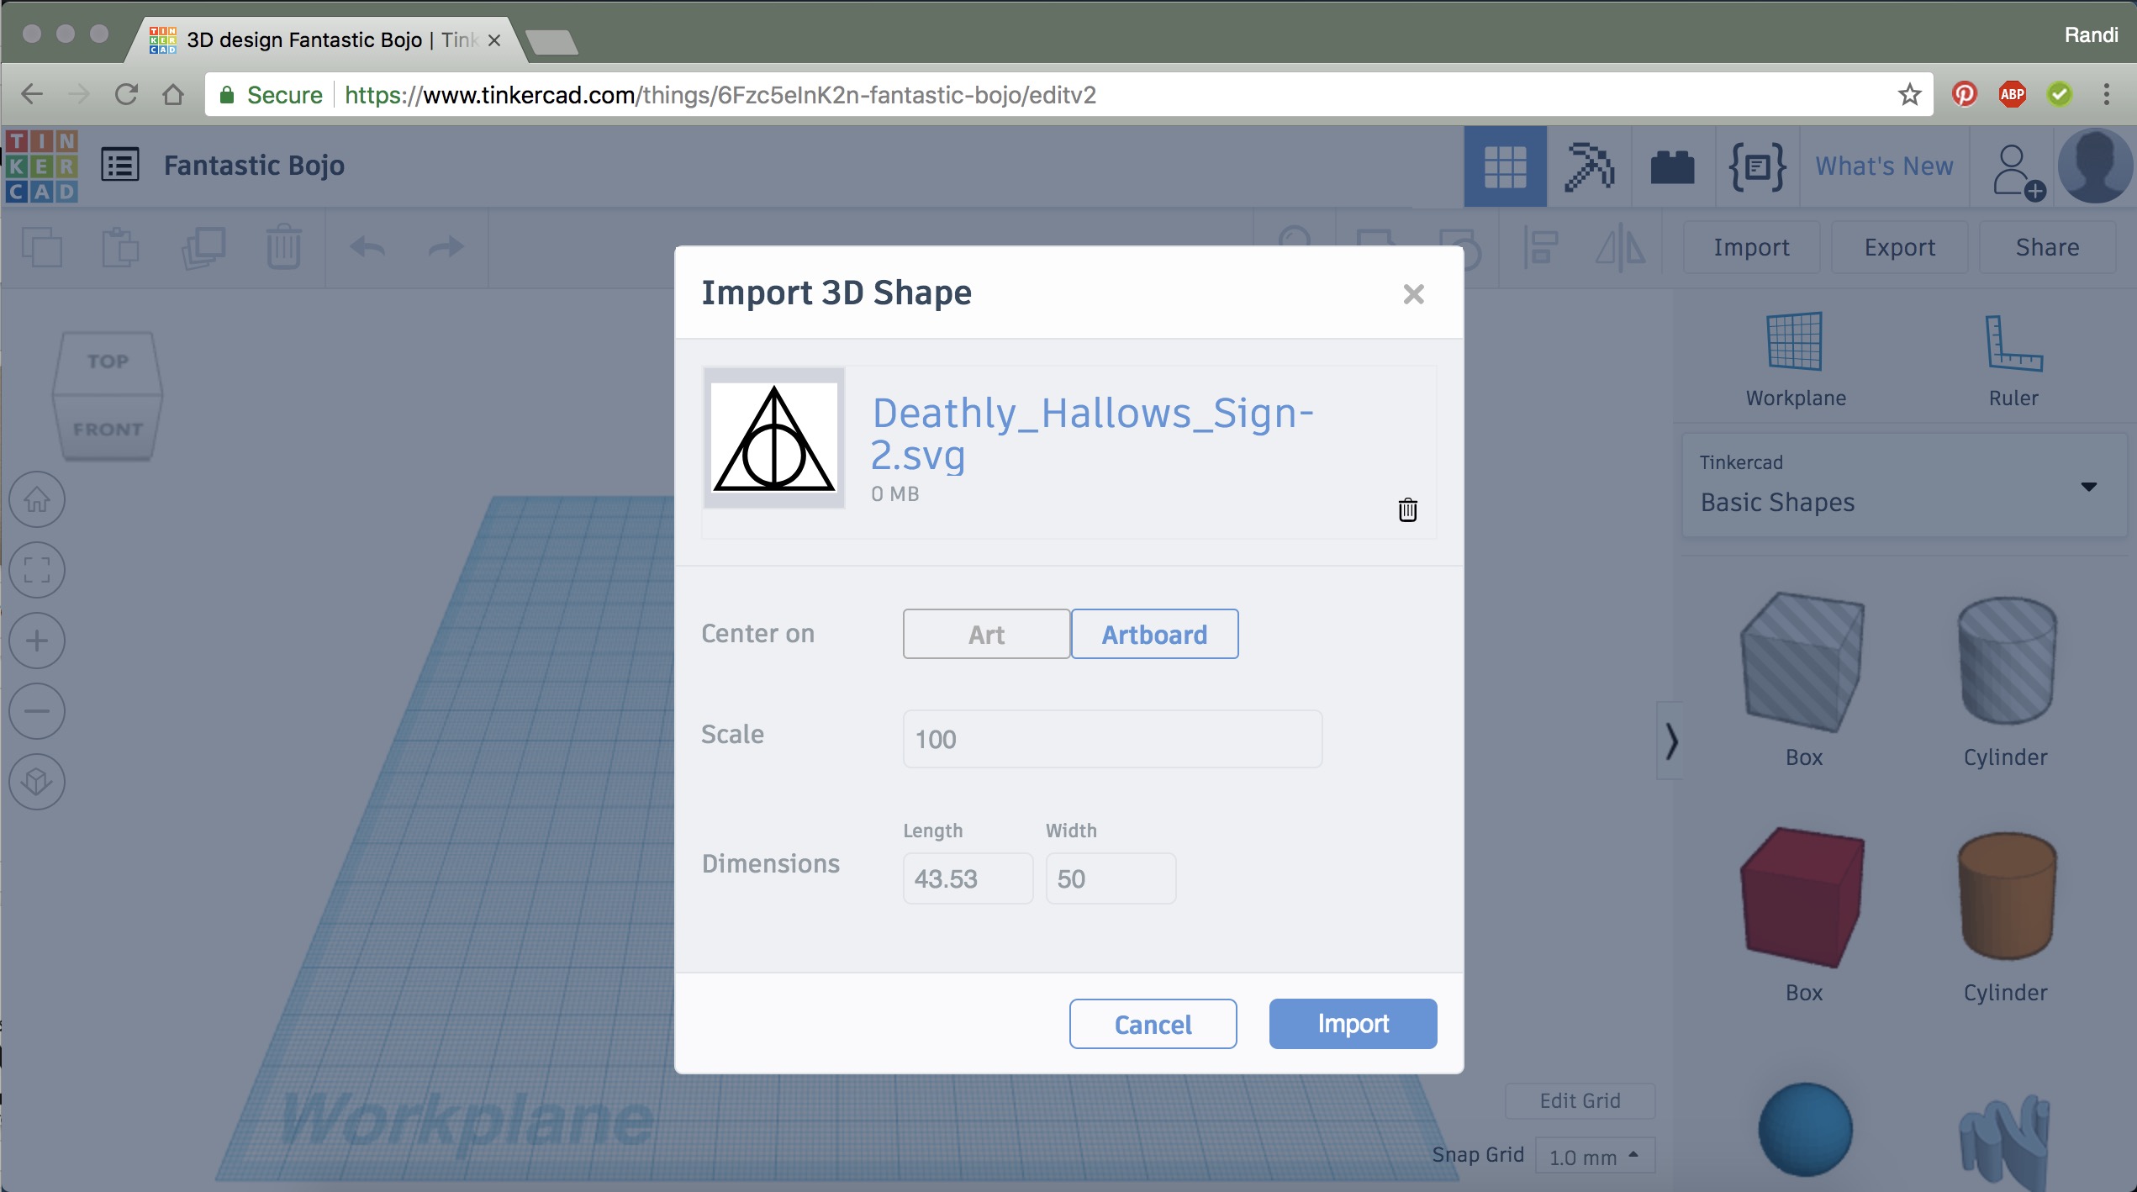Viewport: 2137px width, 1192px height.
Task: Click the Align tool icon
Action: (1541, 248)
